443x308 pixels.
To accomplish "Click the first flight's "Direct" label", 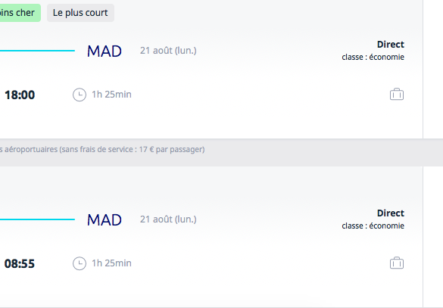I will [x=391, y=45].
